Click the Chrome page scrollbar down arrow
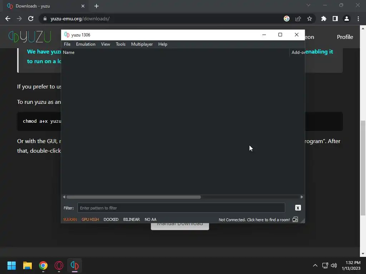Image resolution: width=366 pixels, height=274 pixels. [363, 254]
